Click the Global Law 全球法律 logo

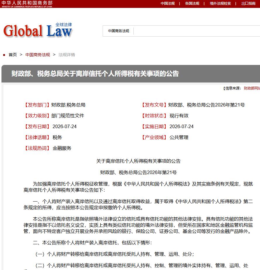tap(37, 30)
